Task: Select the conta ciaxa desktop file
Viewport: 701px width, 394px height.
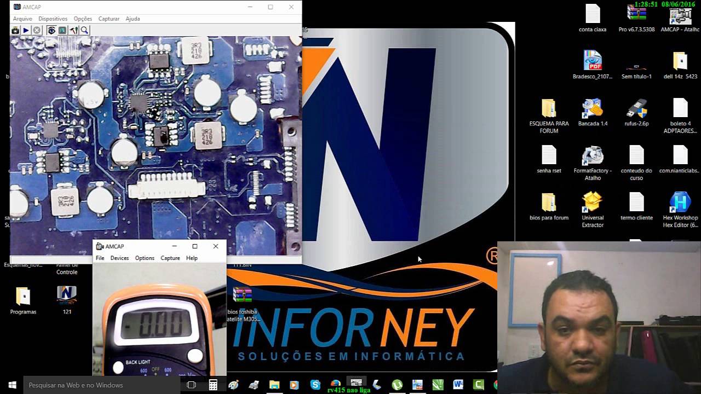Action: point(593,19)
